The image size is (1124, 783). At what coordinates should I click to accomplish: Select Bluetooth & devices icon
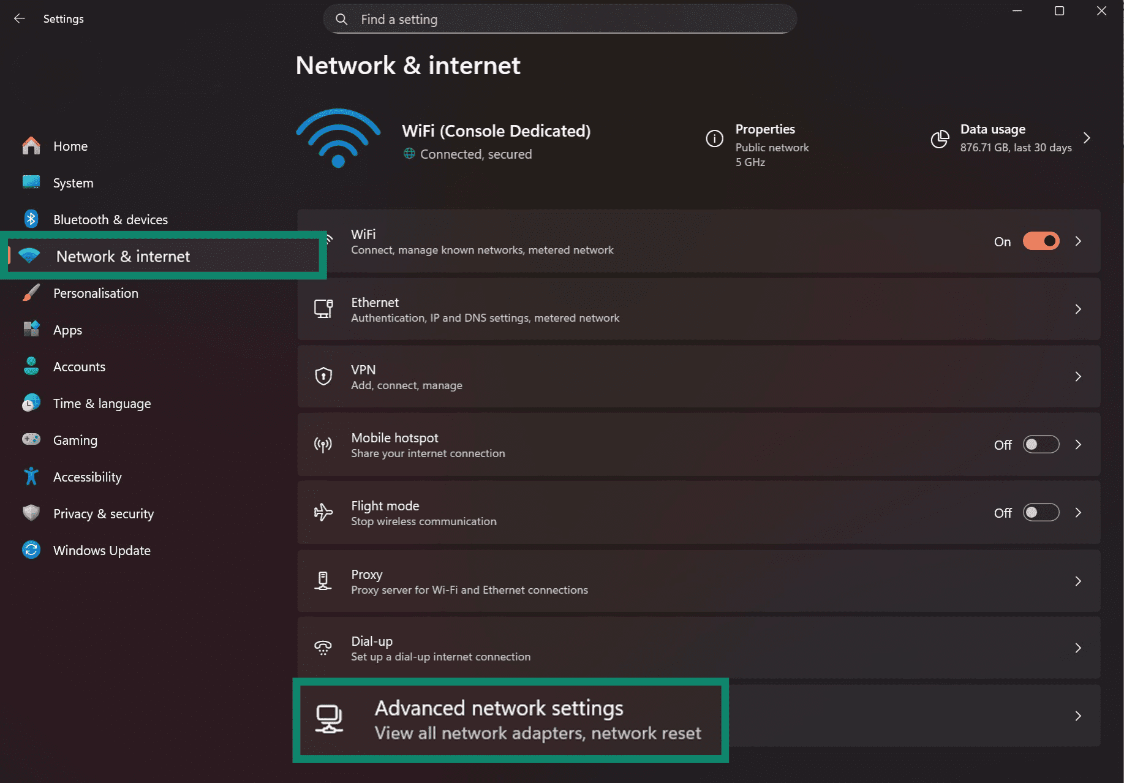click(x=31, y=219)
